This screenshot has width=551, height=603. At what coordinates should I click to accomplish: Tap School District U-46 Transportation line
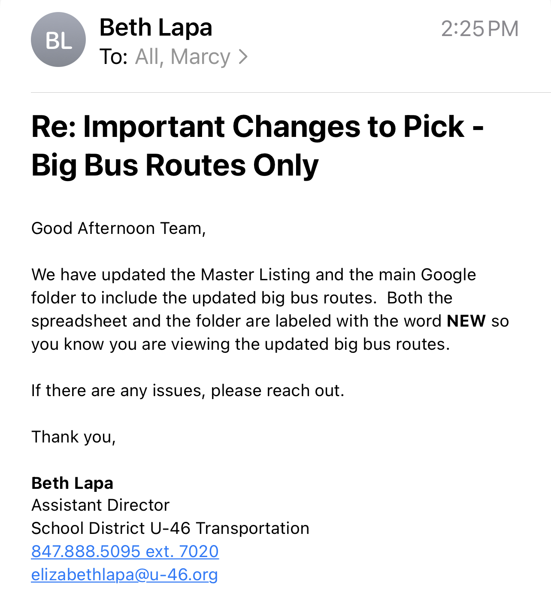170,528
